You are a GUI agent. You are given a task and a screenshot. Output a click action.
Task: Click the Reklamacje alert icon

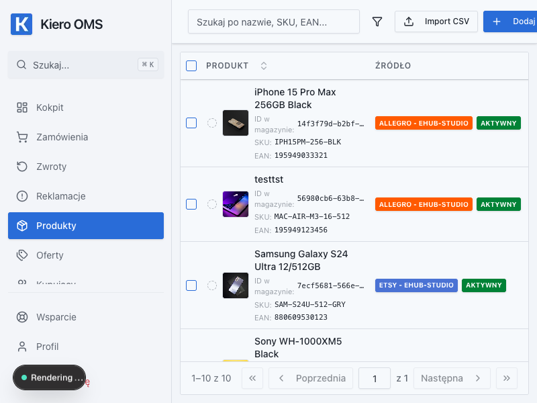tap(22, 196)
